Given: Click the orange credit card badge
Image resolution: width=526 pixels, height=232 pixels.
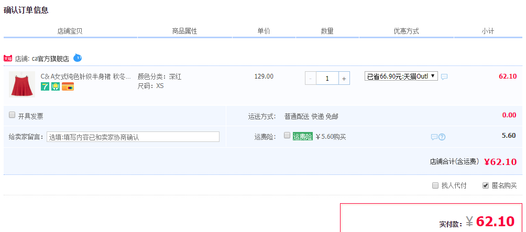Looking at the screenshot, I should [68, 87].
